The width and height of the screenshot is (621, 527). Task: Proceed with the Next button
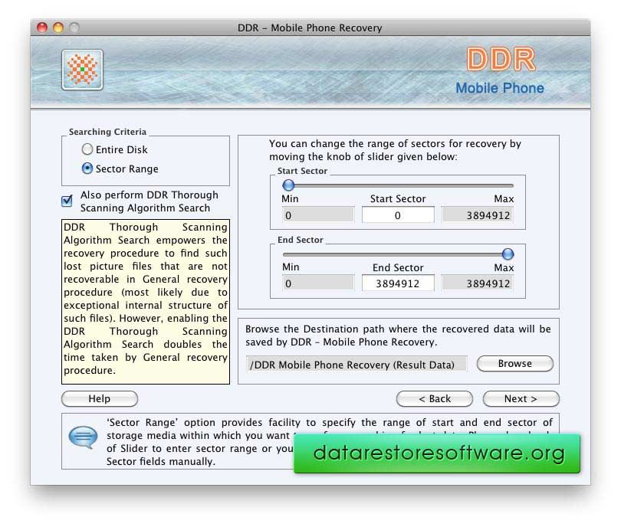pyautogui.click(x=521, y=399)
